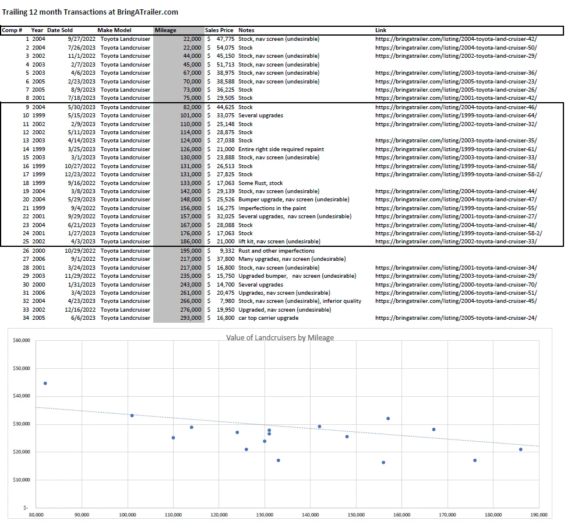Click the Notes column header
The image size is (571, 527).
[246, 30]
